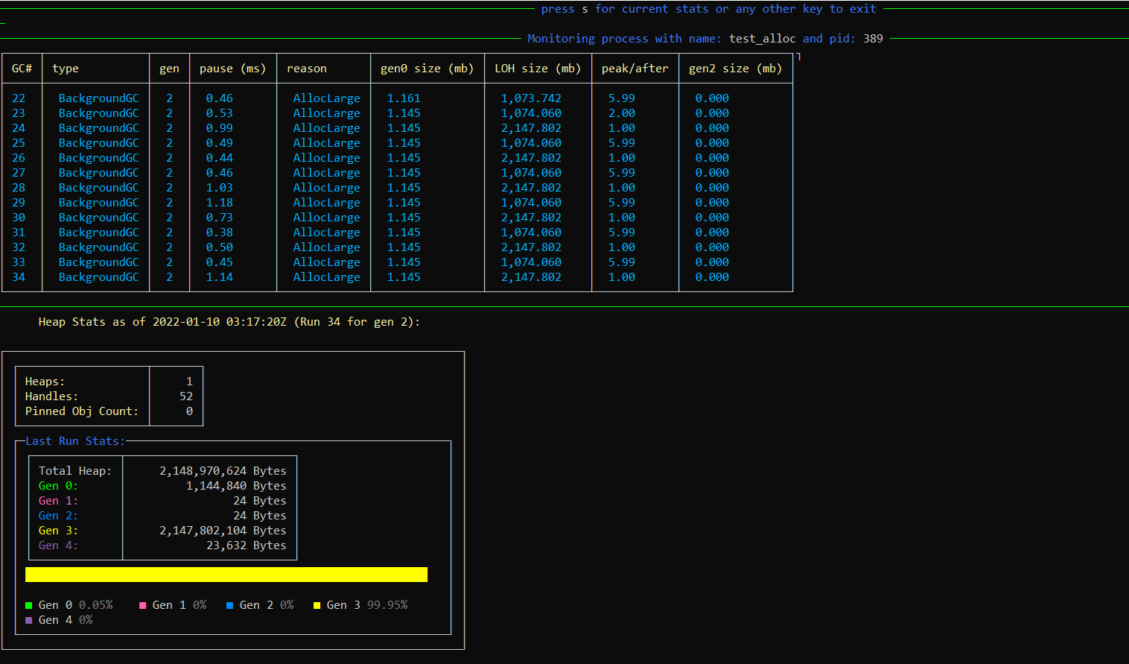Select the peak/after column header
This screenshot has width=1129, height=664.
pos(635,69)
